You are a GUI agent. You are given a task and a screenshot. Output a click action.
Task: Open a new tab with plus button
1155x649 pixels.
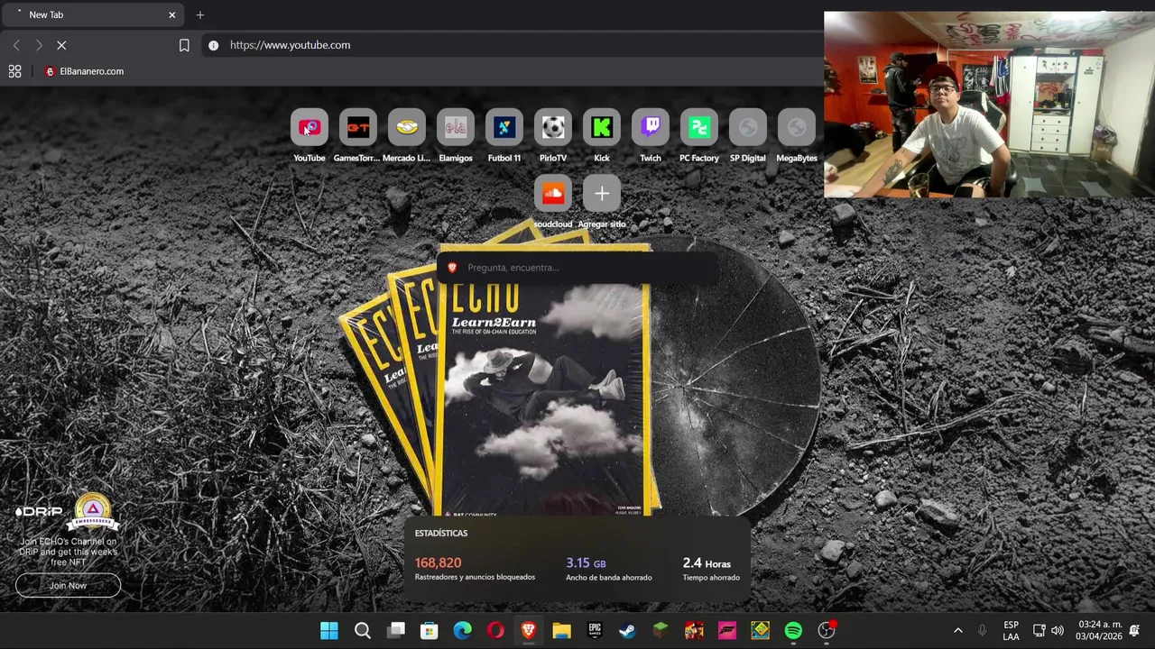point(200,14)
